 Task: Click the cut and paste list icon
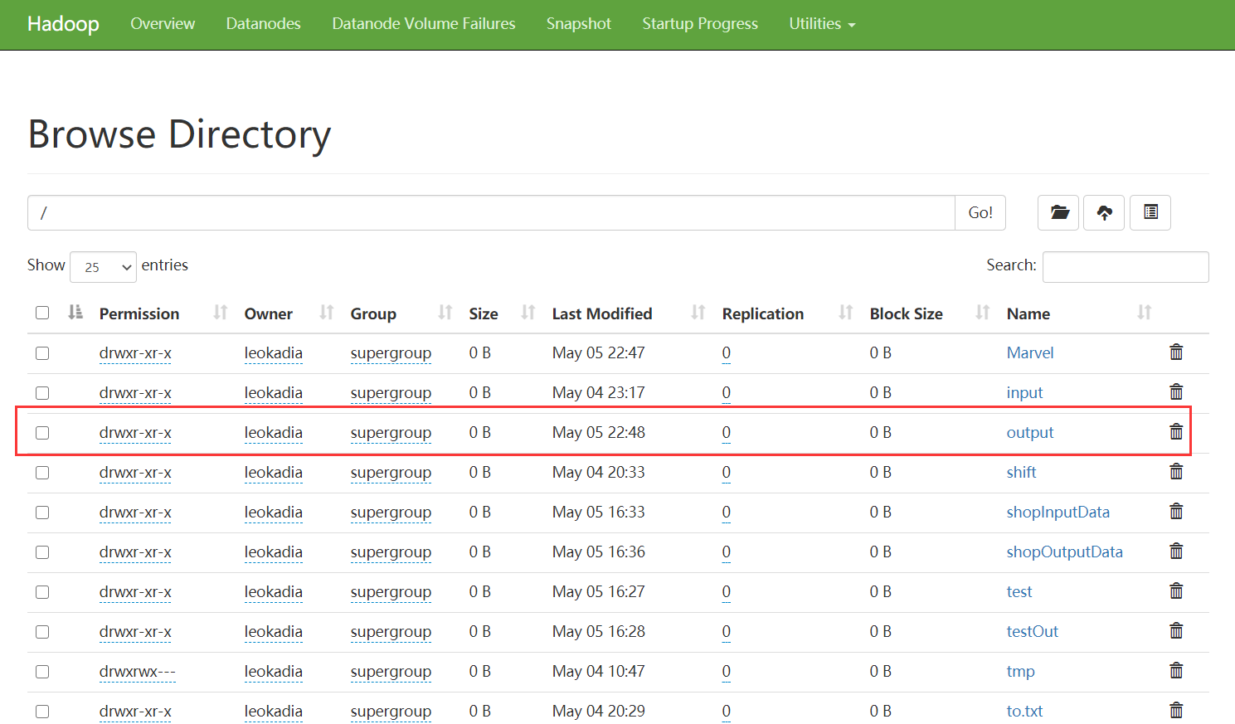pyautogui.click(x=1150, y=212)
